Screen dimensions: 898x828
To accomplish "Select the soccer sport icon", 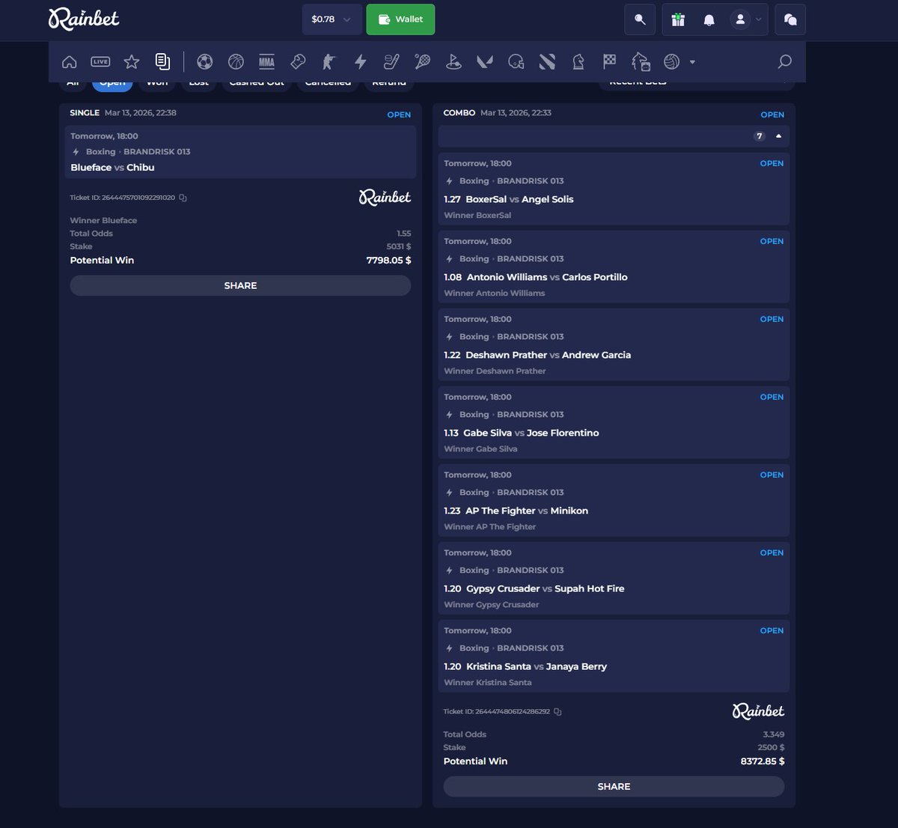I will (204, 62).
